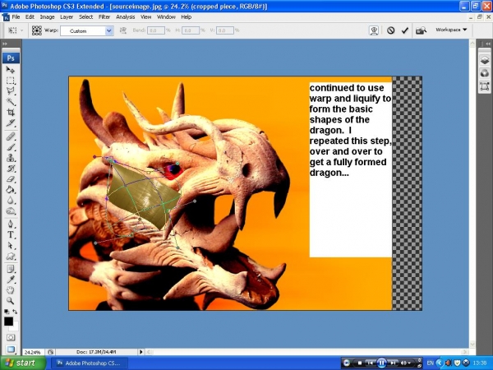The height and width of the screenshot is (370, 493).
Task: Select the Dodge tool
Action: point(11,211)
